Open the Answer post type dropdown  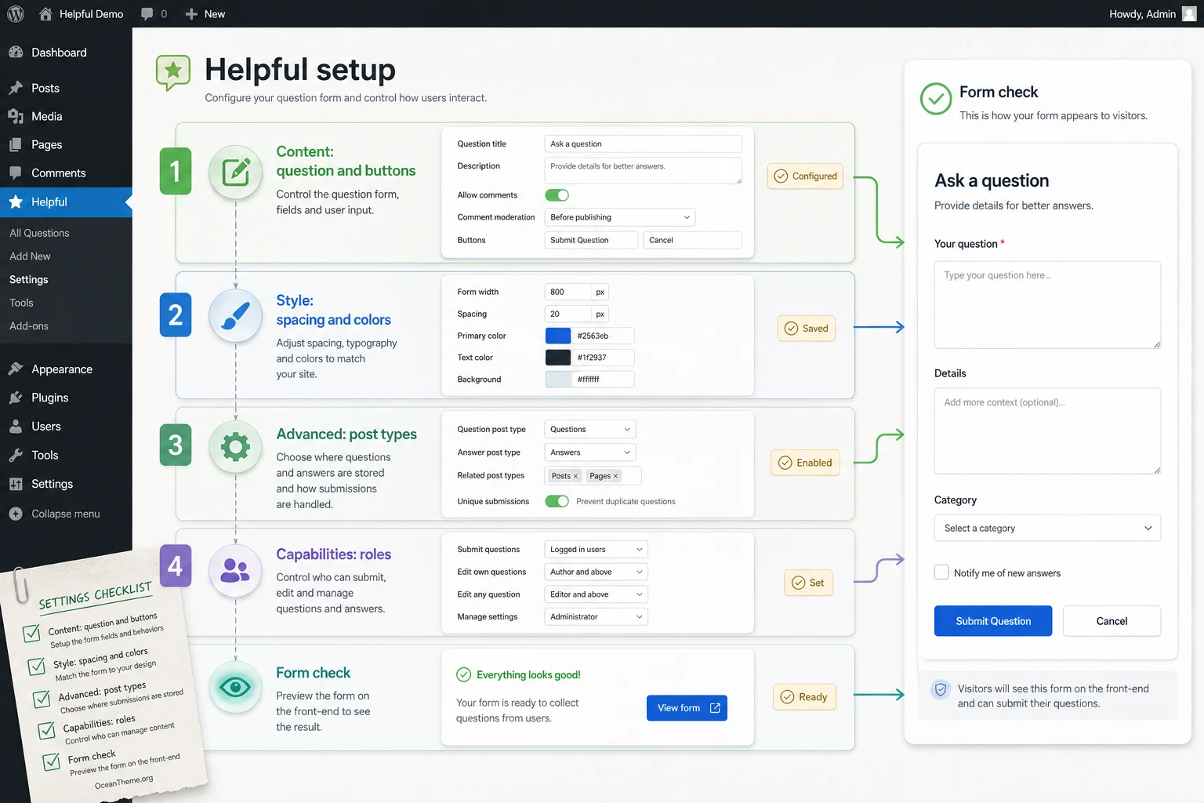click(590, 452)
